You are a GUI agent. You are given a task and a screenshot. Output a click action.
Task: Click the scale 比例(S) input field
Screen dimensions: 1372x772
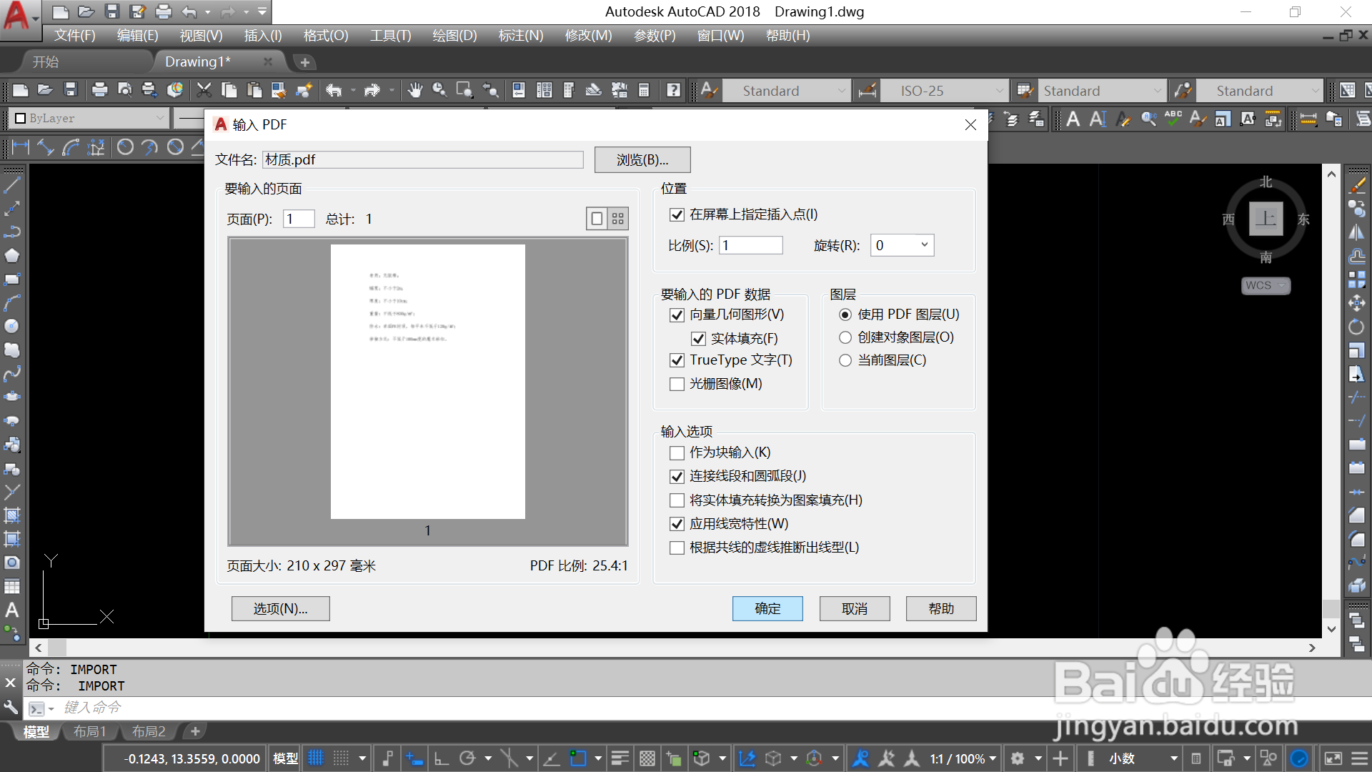(x=750, y=245)
